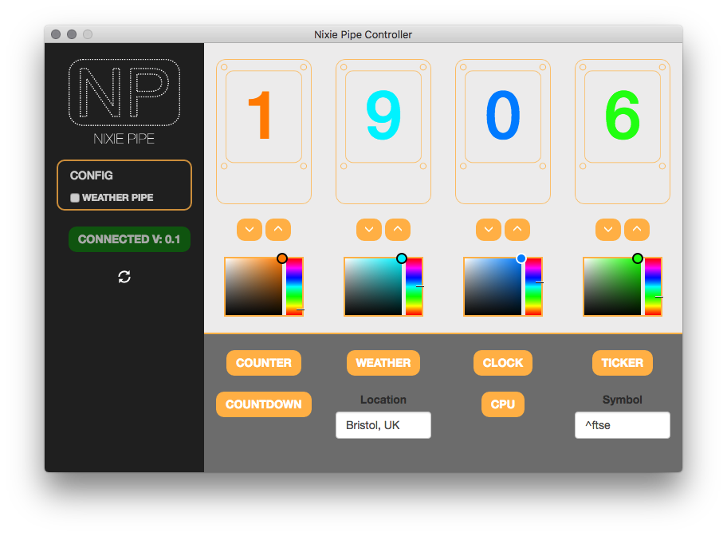Increment the cyan digit 9 pipe
727x536 pixels.
[398, 230]
